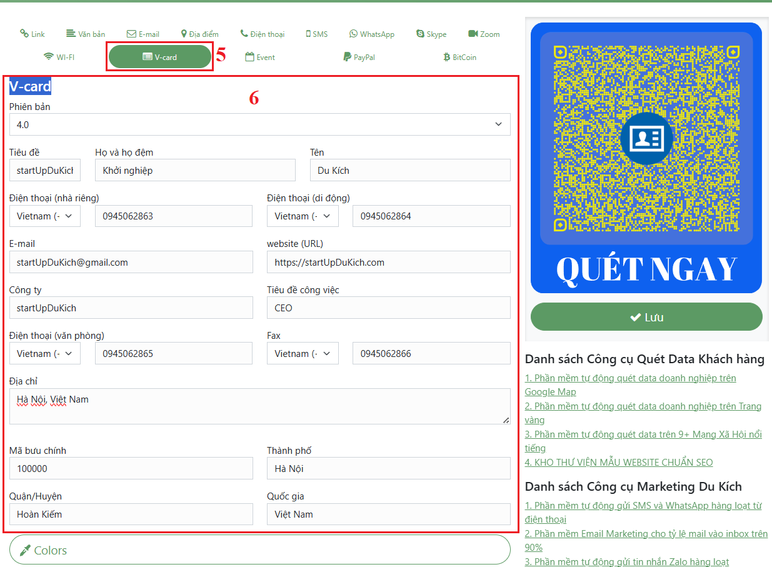Open the WhatsApp tab
The width and height of the screenshot is (772, 567).
pos(372,34)
